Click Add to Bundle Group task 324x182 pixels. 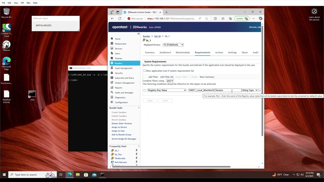click(121, 135)
